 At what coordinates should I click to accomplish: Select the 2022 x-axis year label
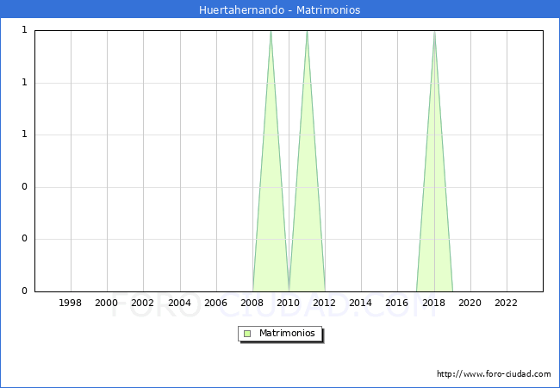(507, 303)
